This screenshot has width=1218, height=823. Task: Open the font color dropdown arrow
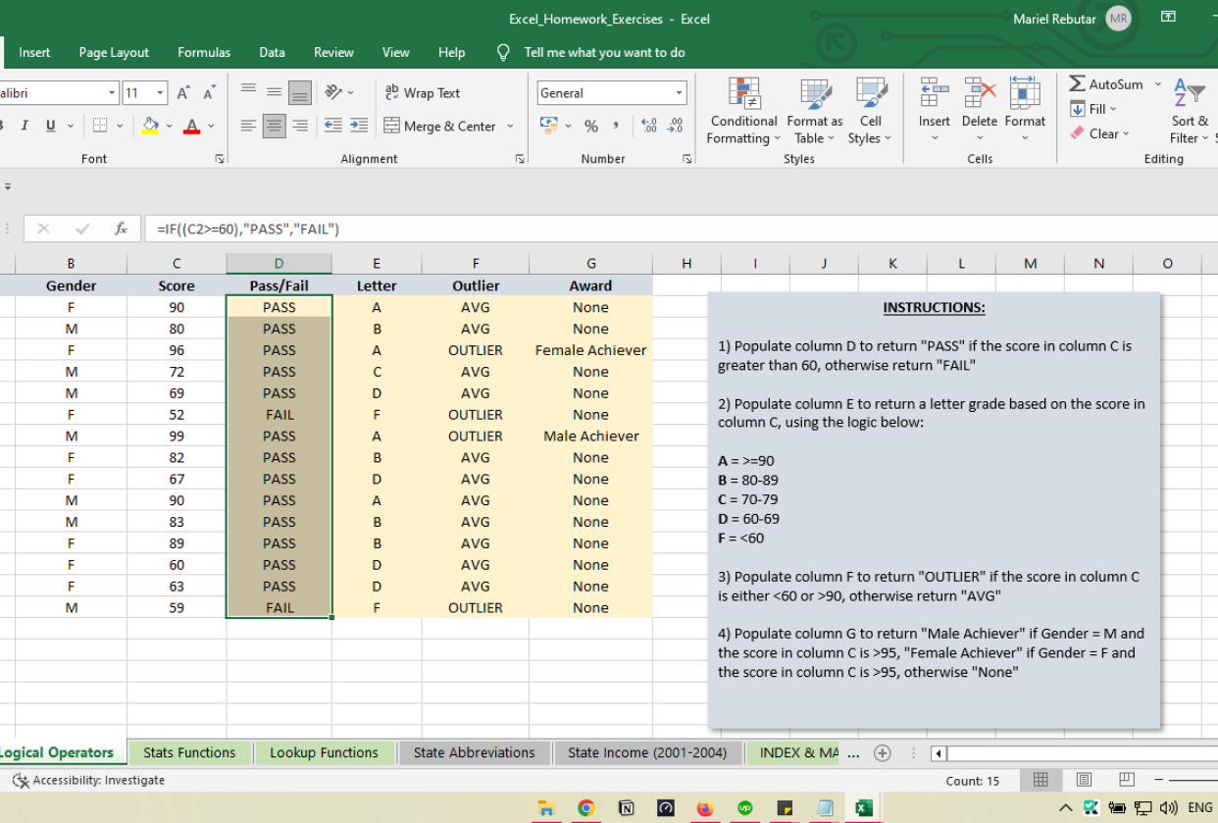click(x=211, y=126)
